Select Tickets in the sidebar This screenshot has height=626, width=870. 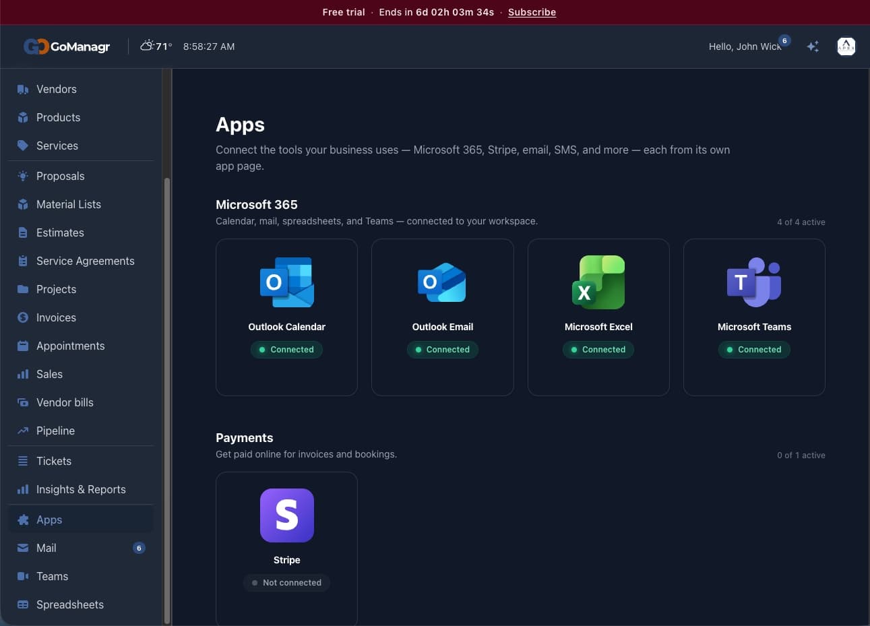[81, 461]
